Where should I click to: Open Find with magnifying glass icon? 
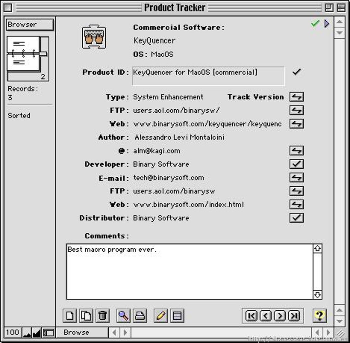(x=123, y=316)
